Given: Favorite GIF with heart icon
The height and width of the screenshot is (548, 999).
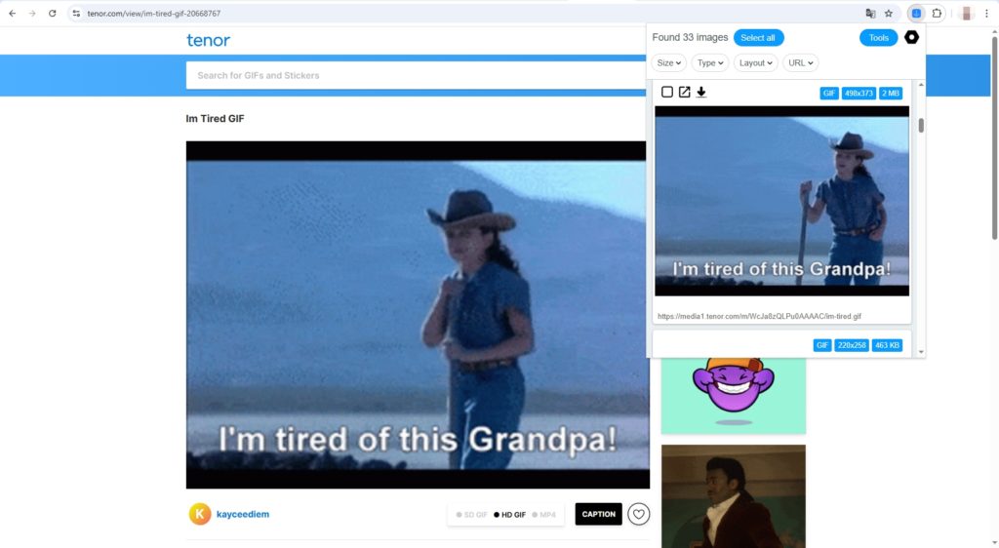Looking at the screenshot, I should [x=638, y=514].
